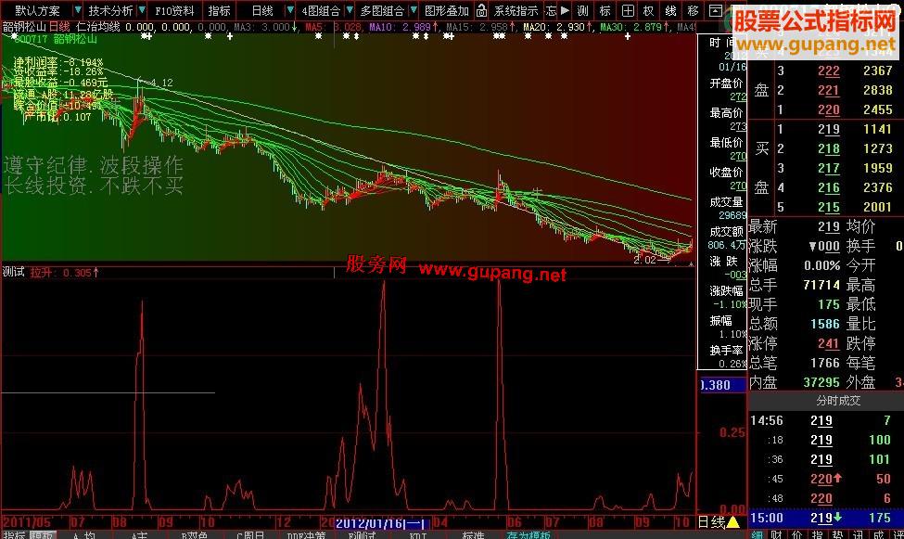This screenshot has width=904, height=539.
Task: Click the 4图组合 layout button
Action: pos(321,10)
